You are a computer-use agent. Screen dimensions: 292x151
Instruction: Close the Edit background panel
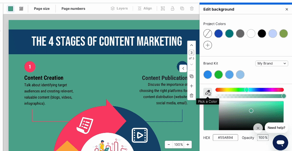(x=287, y=10)
